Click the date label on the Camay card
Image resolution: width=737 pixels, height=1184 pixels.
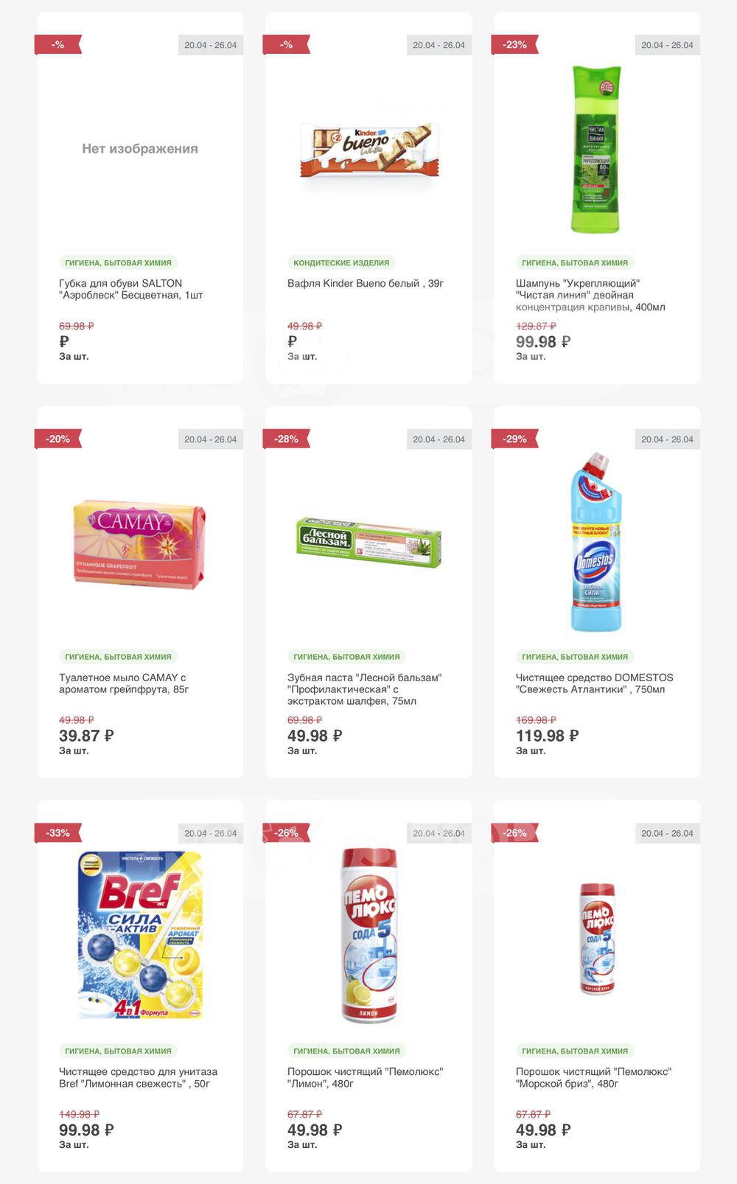click(210, 439)
